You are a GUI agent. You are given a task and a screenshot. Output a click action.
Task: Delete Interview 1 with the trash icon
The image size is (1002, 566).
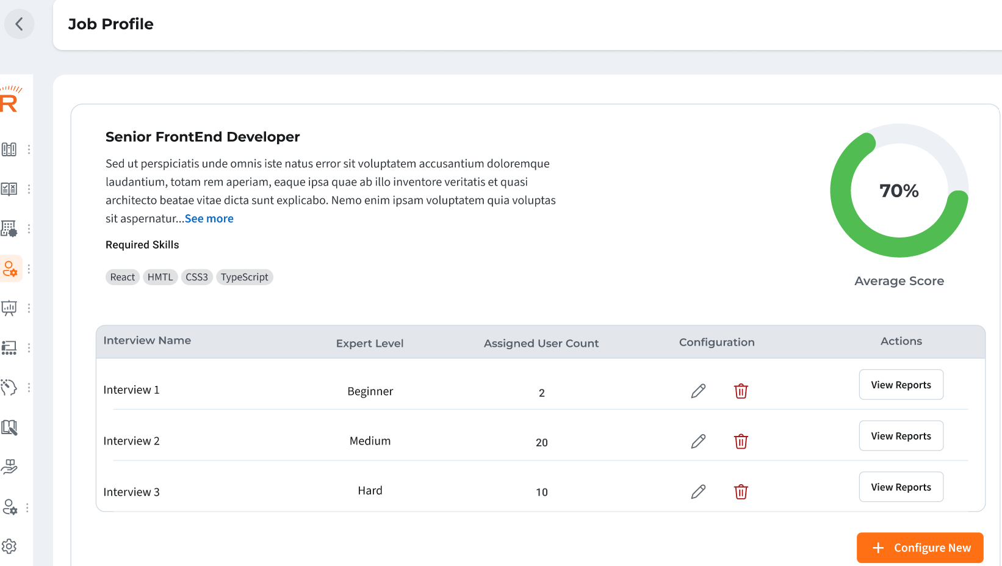[x=741, y=391]
